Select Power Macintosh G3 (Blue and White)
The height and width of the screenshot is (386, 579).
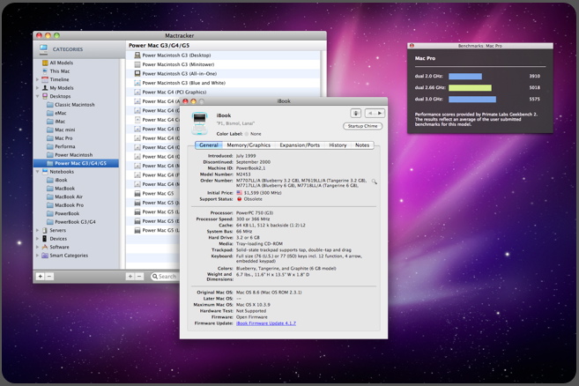(x=223, y=83)
